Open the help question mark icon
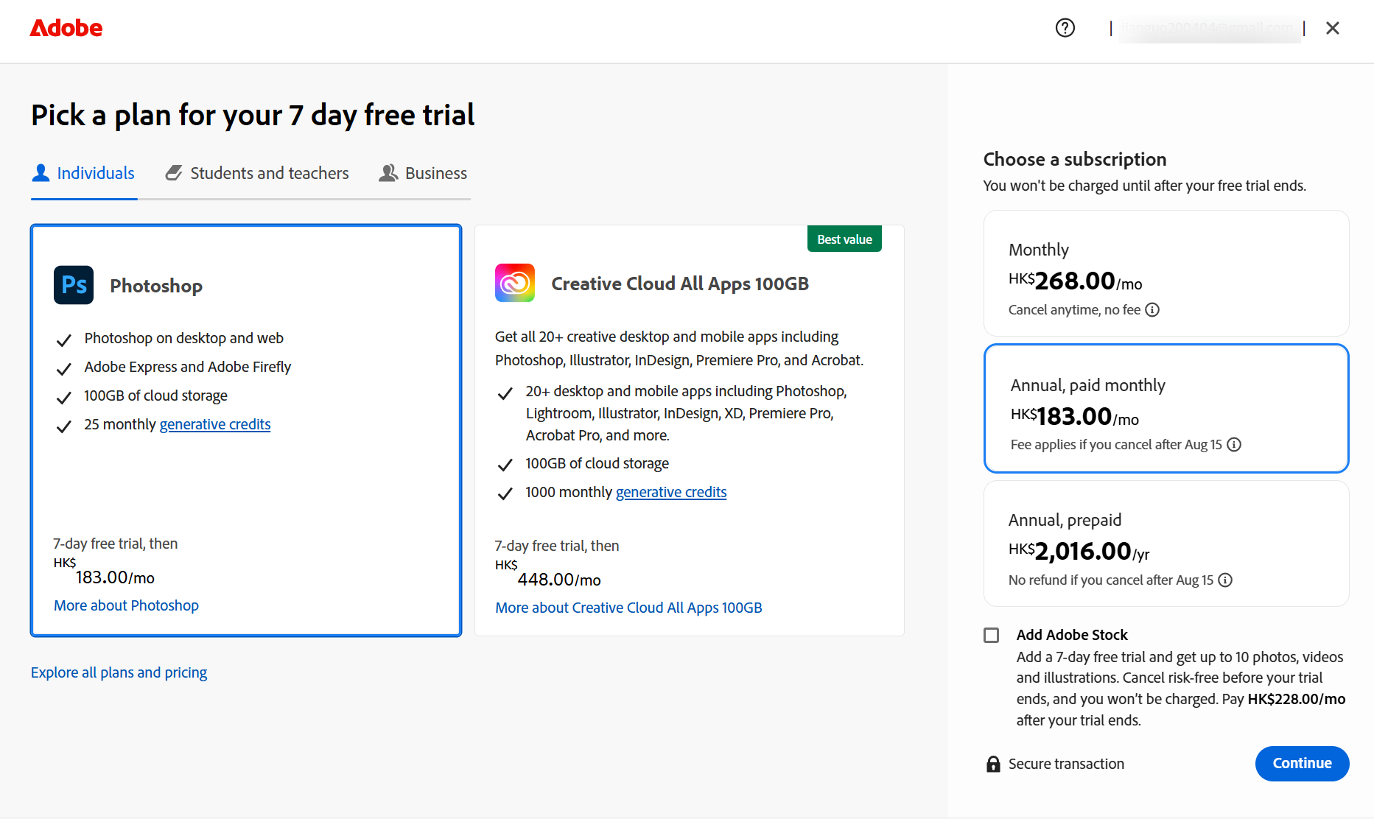Viewport: 1374px width, 819px height. click(x=1065, y=28)
